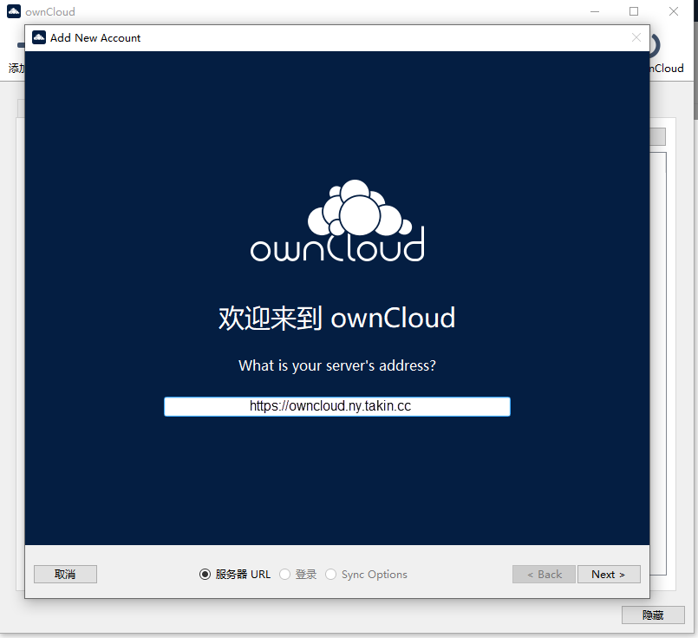This screenshot has height=638, width=698.
Task: Click Next to continue setup
Action: pyautogui.click(x=609, y=575)
